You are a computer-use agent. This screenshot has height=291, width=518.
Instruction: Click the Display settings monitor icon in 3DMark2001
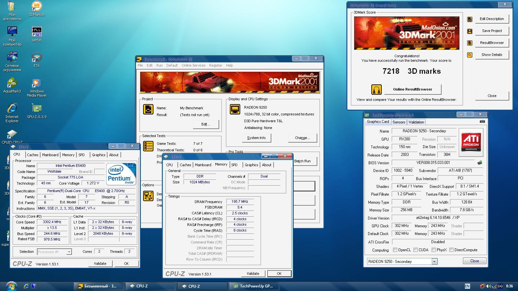coord(235,109)
